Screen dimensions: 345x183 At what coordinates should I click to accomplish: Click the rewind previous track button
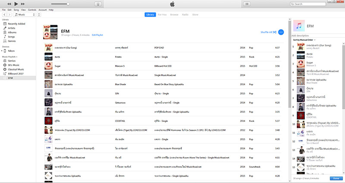tap(9, 4)
